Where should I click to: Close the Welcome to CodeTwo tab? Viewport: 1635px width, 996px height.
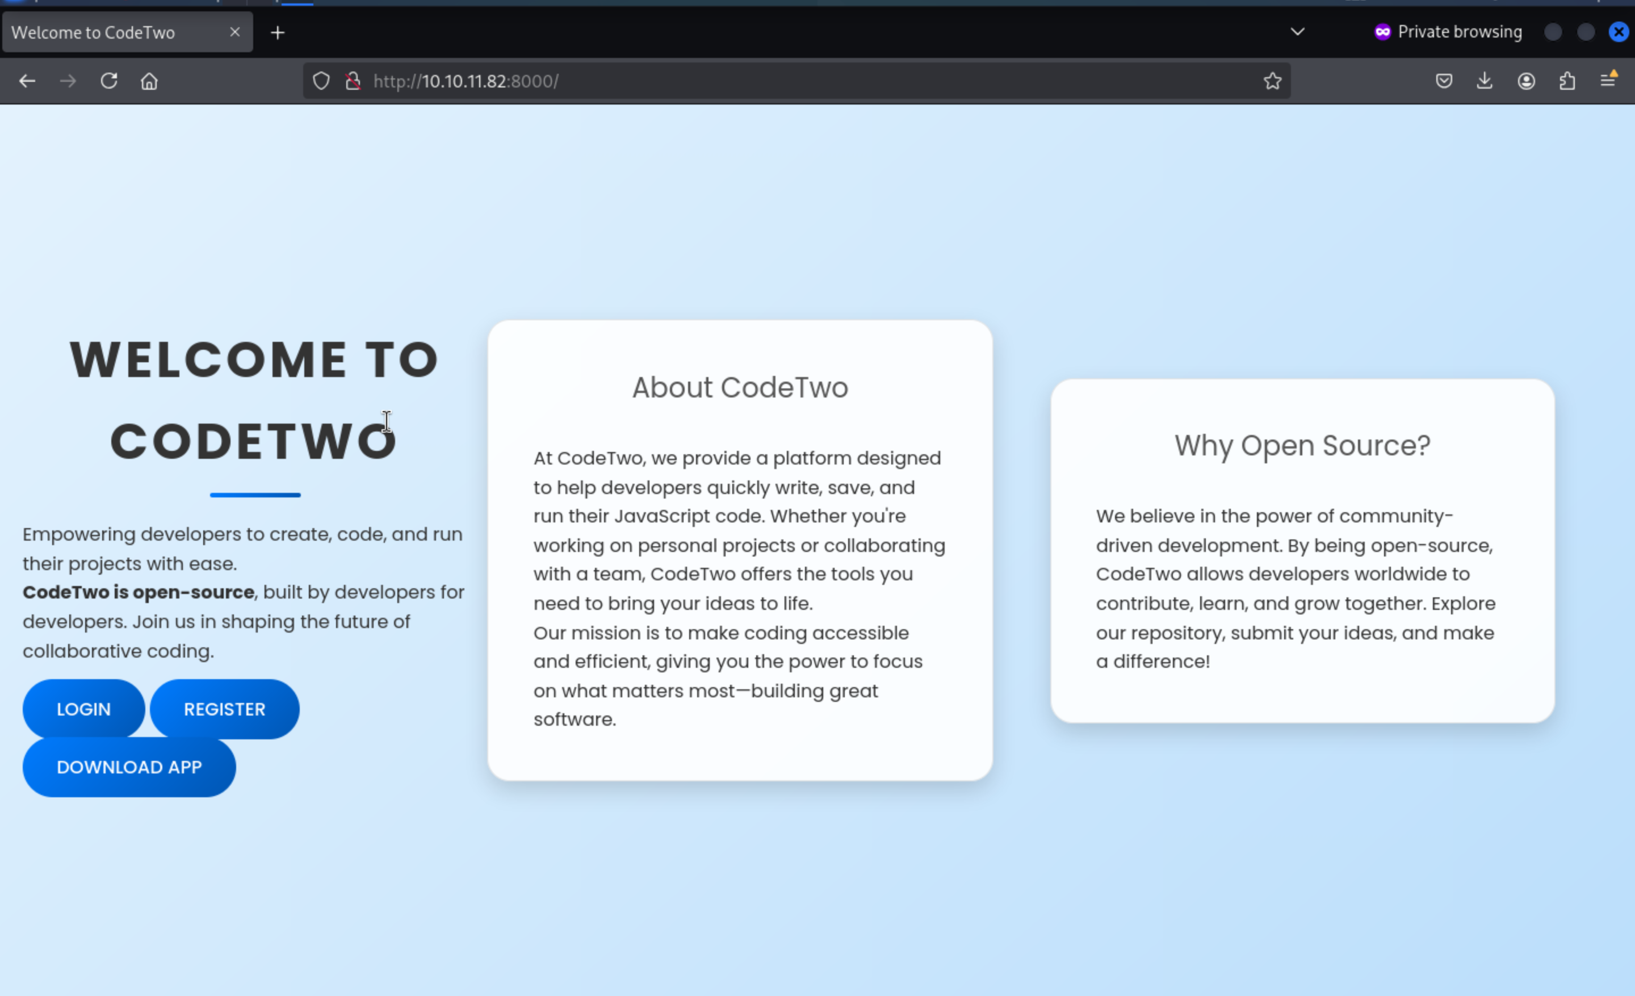pyautogui.click(x=235, y=32)
